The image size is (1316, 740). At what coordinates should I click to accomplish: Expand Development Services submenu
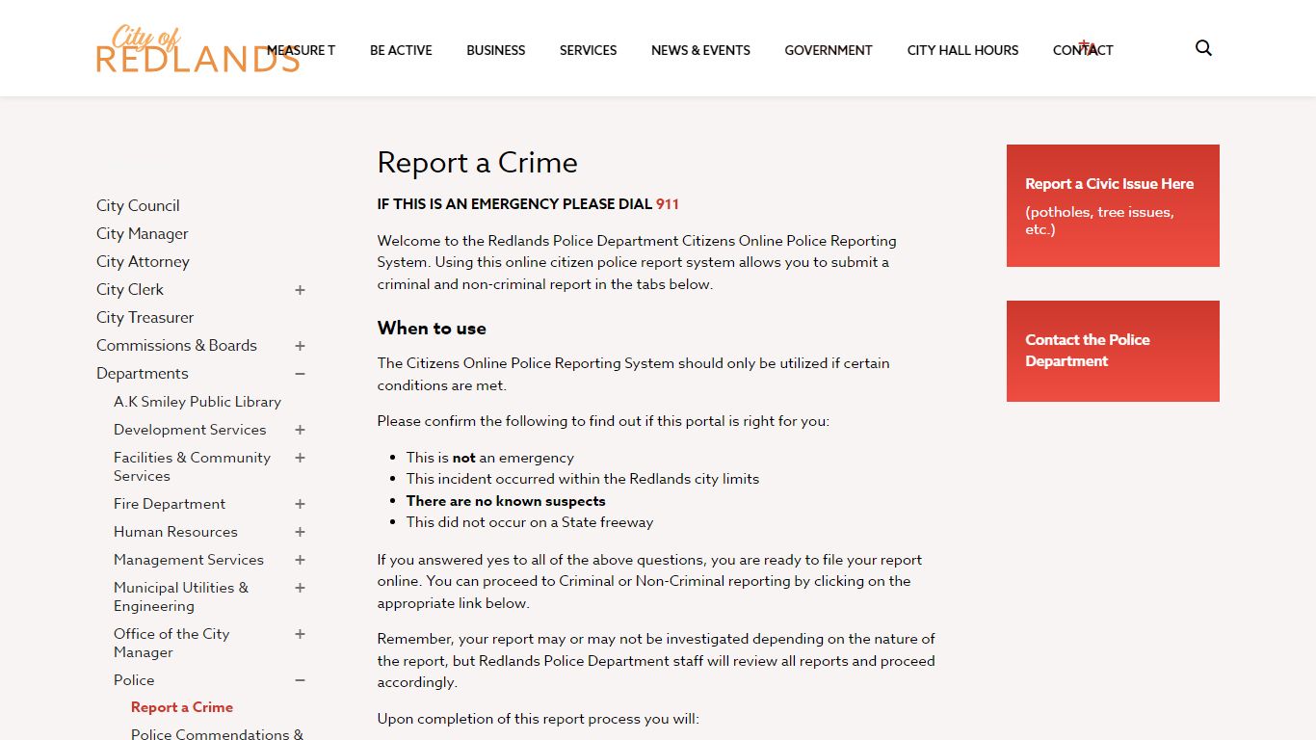pyautogui.click(x=300, y=430)
